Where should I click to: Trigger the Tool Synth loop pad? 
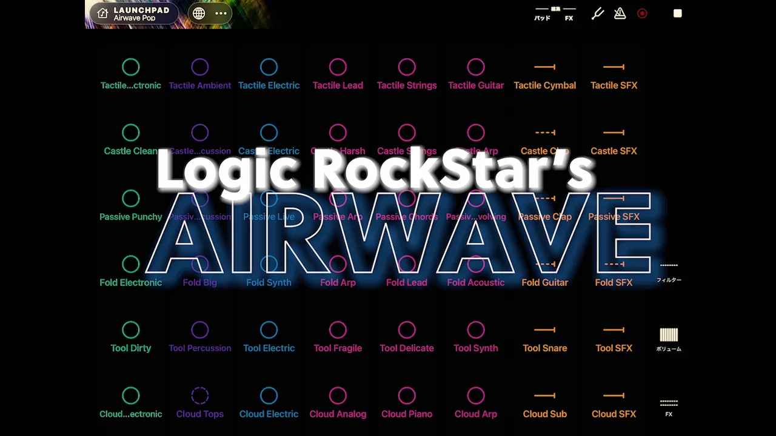click(476, 337)
